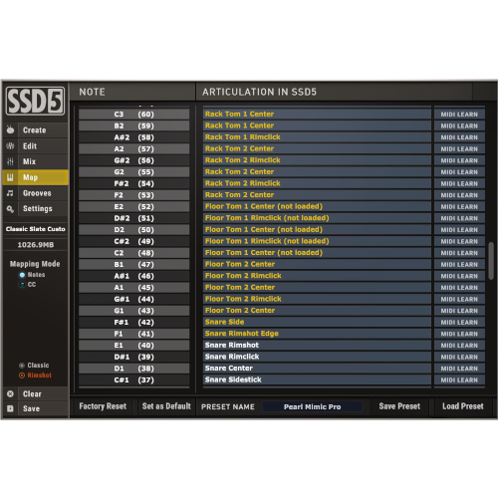
Task: Open articulation for G#1 (44) Floor Tom 2 Rimclick
Action: [x=317, y=299]
